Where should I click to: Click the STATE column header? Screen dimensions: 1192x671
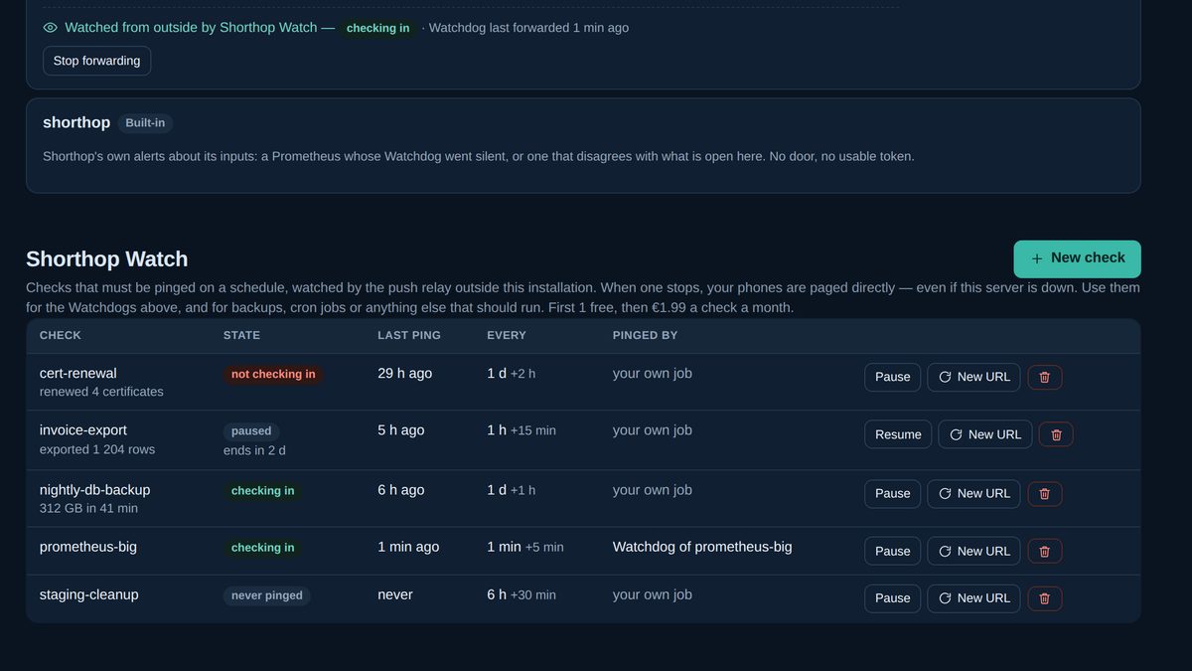241,336
